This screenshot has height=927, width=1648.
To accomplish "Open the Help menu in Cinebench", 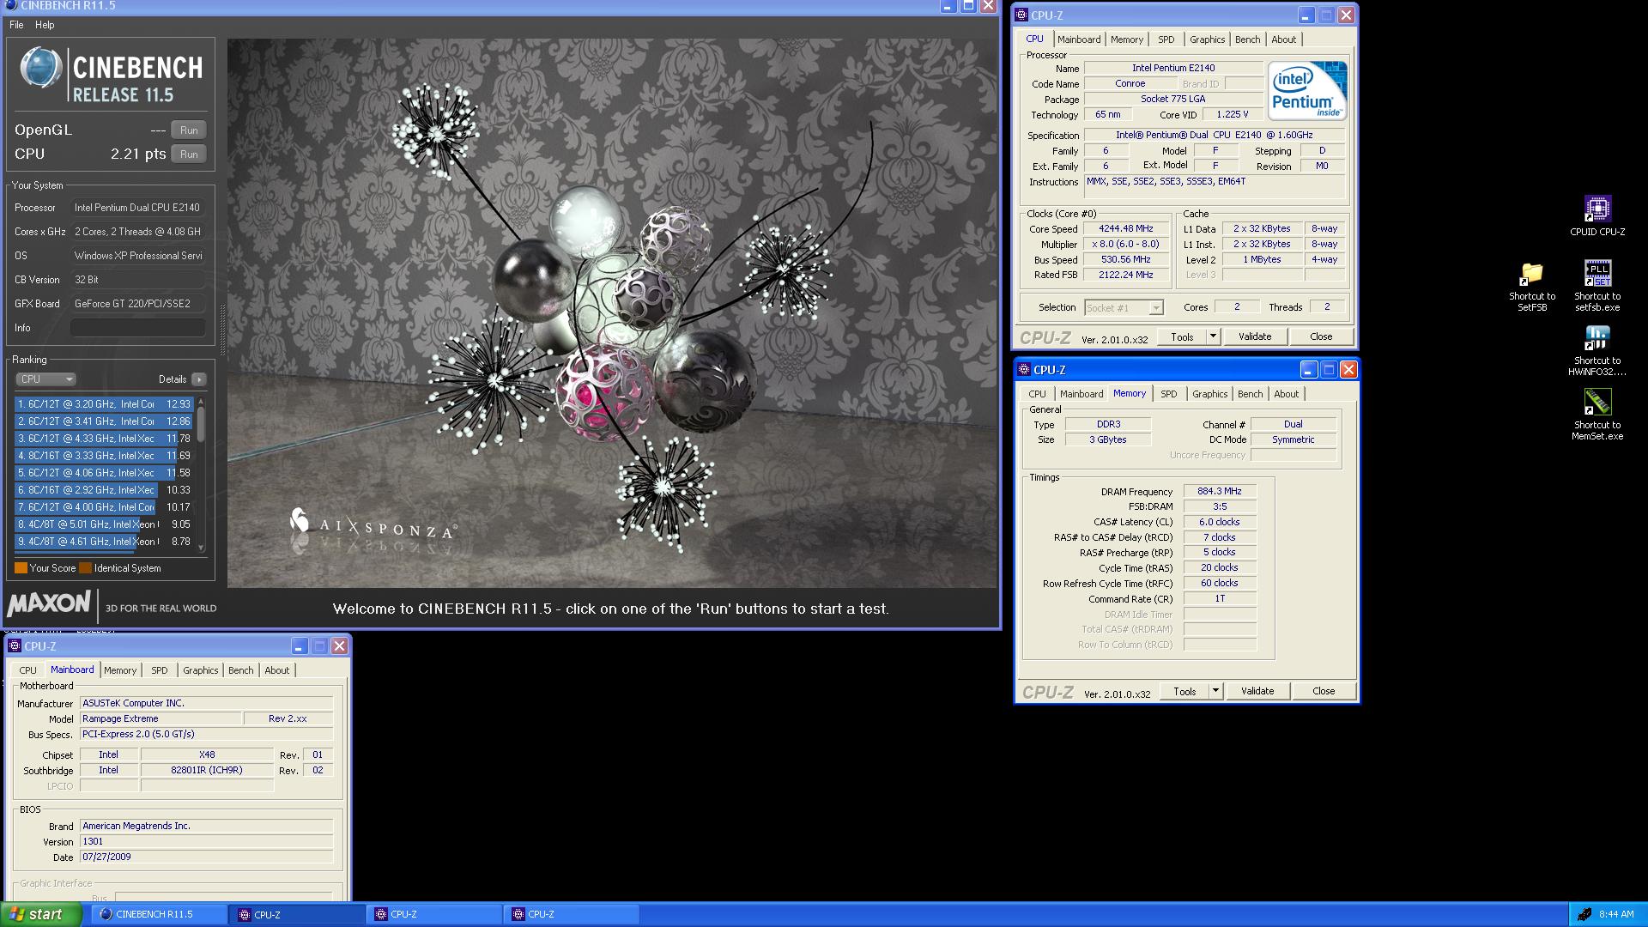I will [45, 25].
